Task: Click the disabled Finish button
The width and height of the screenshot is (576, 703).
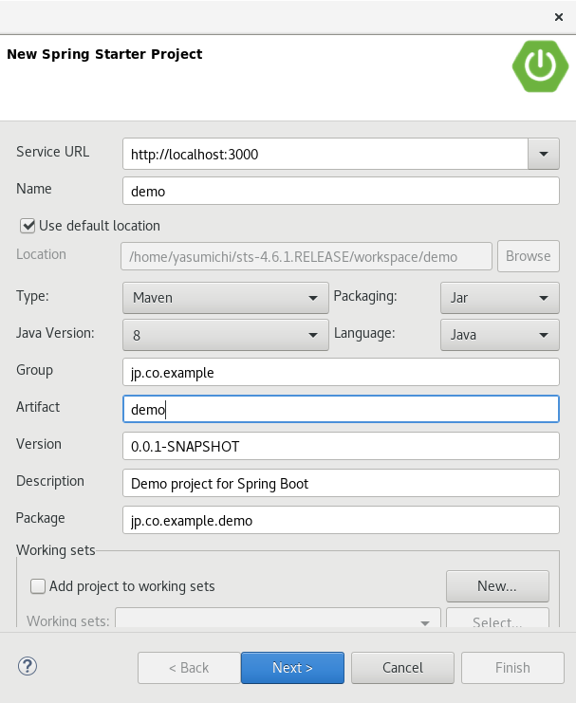Action: coord(512,668)
